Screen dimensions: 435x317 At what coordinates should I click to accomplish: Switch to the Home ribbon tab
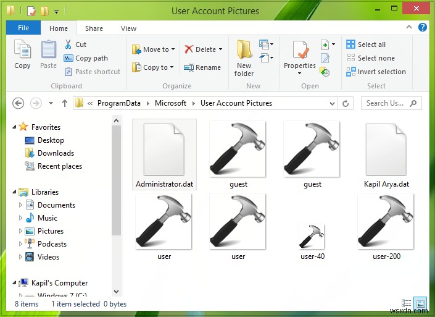pyautogui.click(x=59, y=28)
